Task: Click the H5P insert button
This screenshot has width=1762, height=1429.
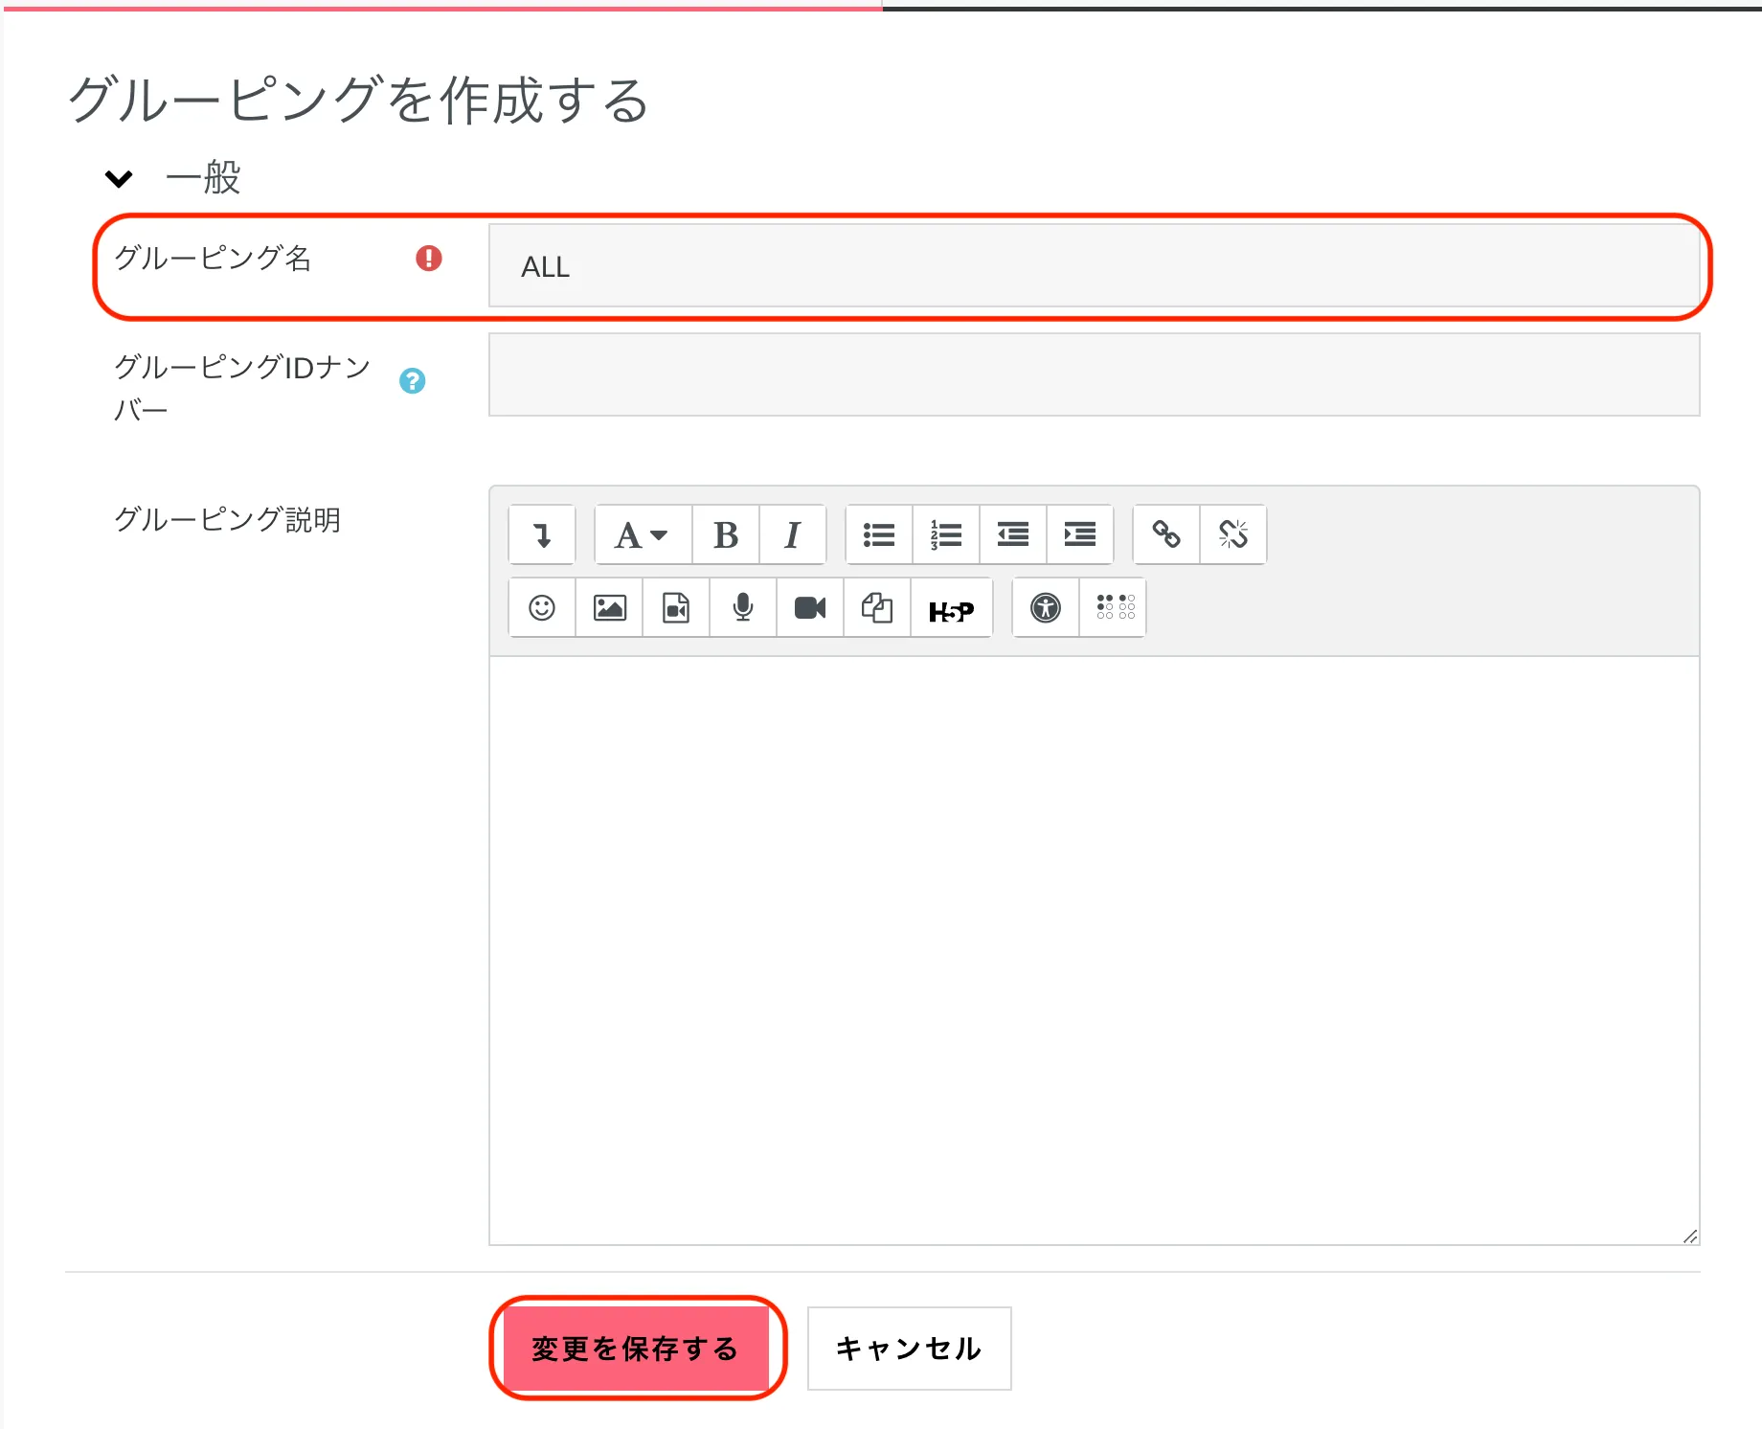Action: pos(951,609)
